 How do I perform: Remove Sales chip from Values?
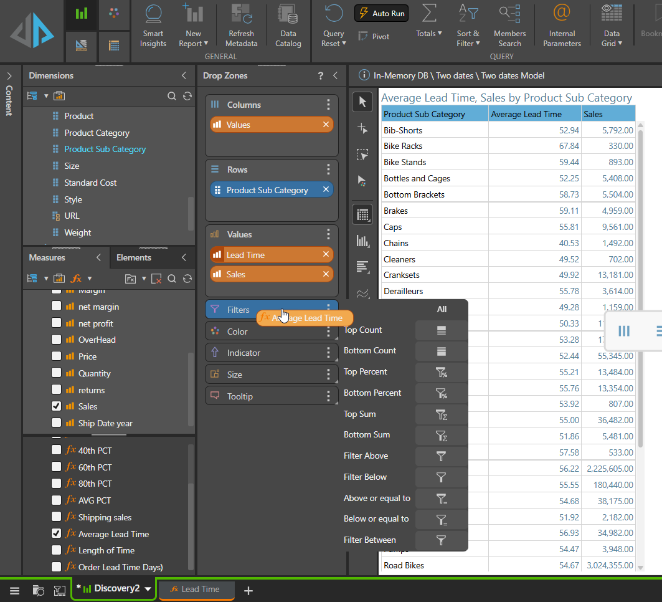(326, 274)
